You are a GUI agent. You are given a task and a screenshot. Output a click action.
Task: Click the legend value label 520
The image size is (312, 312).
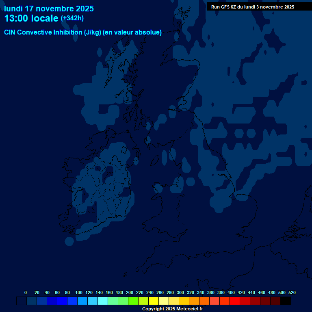click(292, 292)
